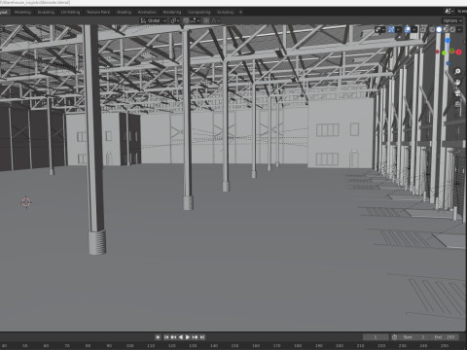Open the scene browse icon dropdown
This screenshot has height=350, width=467.
(x=449, y=11)
